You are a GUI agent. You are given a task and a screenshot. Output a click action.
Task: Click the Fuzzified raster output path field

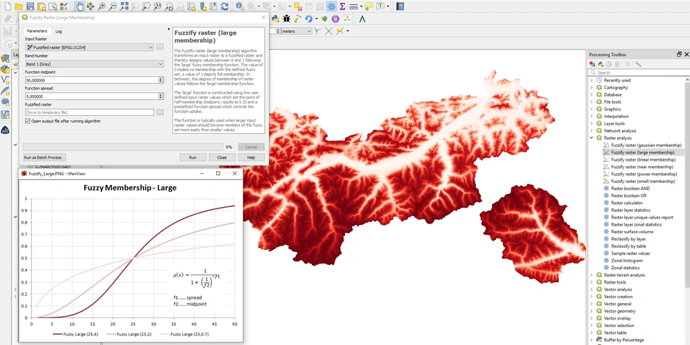coord(89,112)
